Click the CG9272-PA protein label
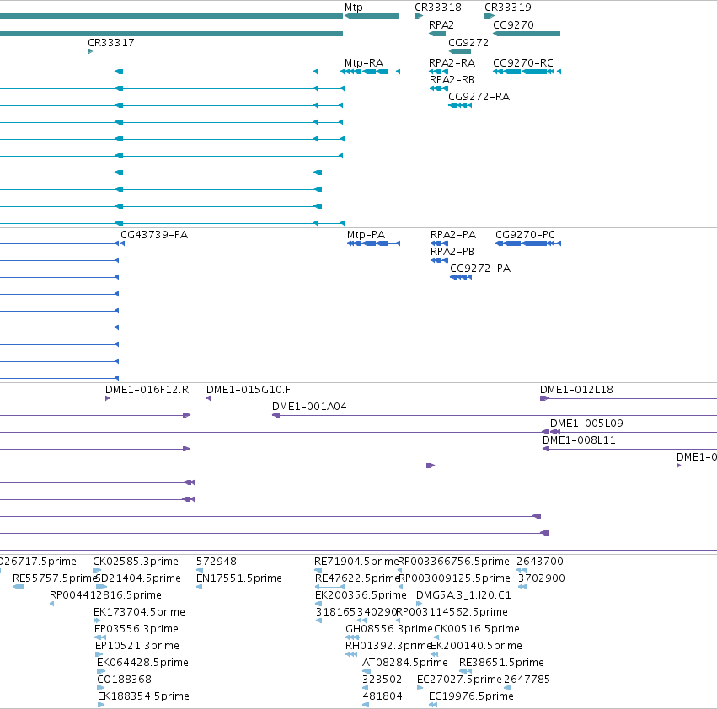 tap(480, 269)
